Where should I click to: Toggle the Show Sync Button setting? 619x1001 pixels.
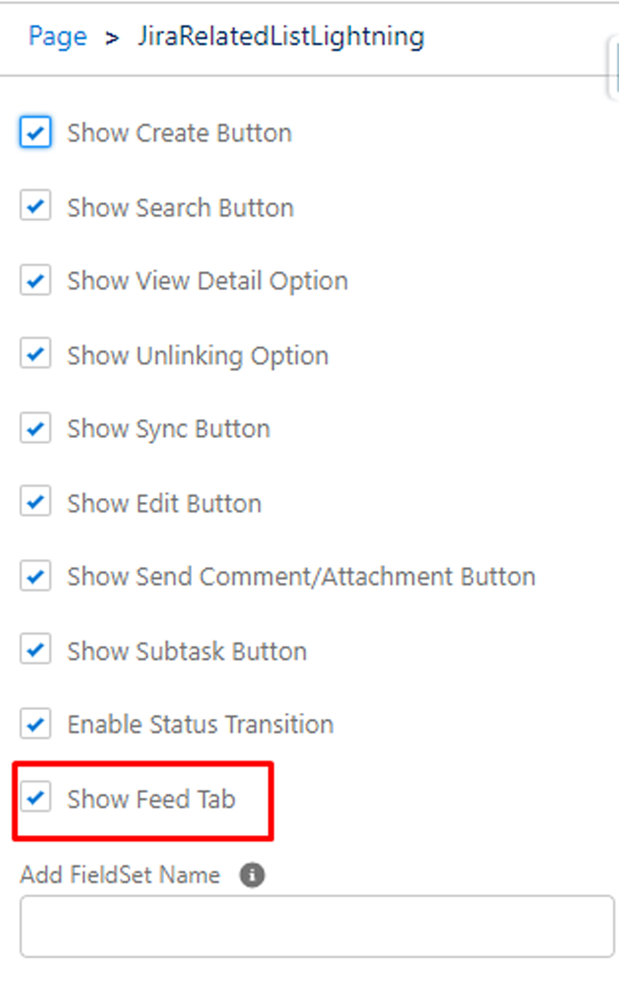tap(36, 429)
